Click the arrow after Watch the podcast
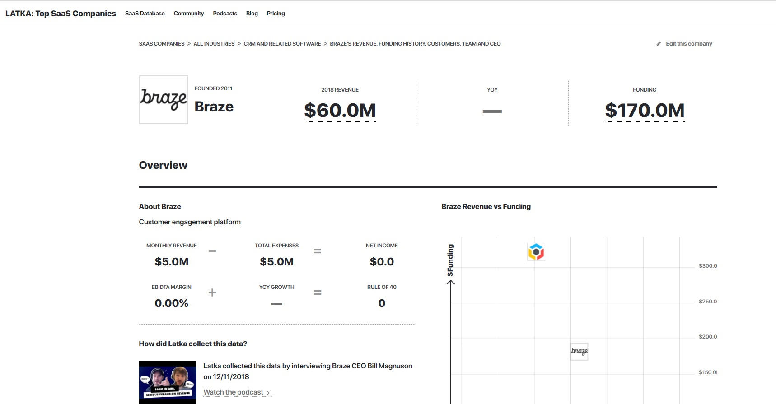 (x=268, y=393)
